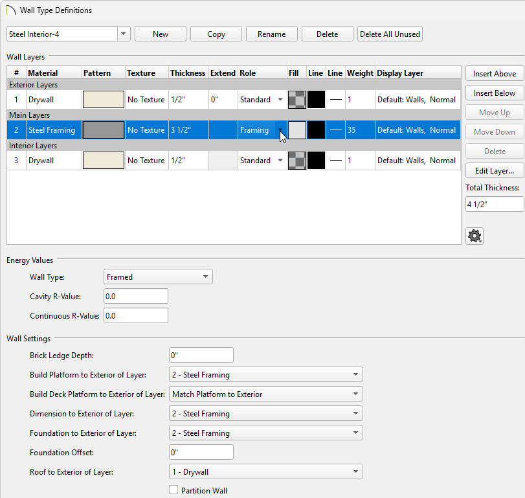Open Role dropdown for Steel Framing layer
This screenshot has height=498, width=525.
point(280,130)
